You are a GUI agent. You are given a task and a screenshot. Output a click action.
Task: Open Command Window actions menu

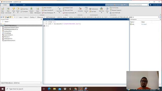tap(128, 19)
